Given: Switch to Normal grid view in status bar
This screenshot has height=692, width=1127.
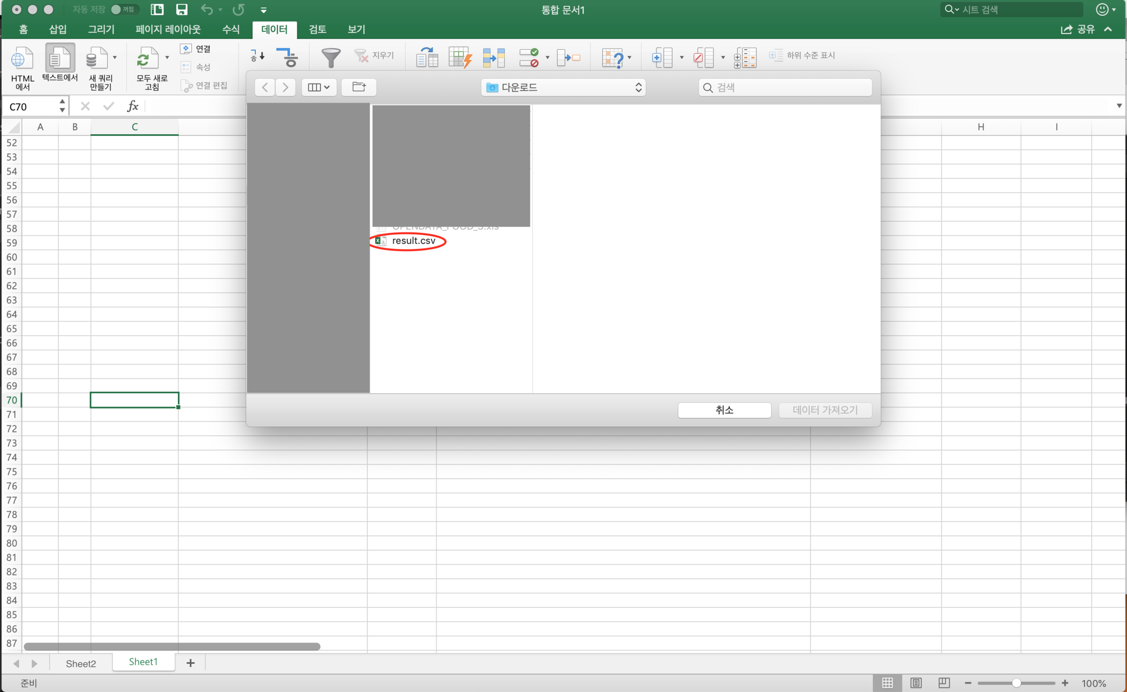Looking at the screenshot, I should coord(887,683).
